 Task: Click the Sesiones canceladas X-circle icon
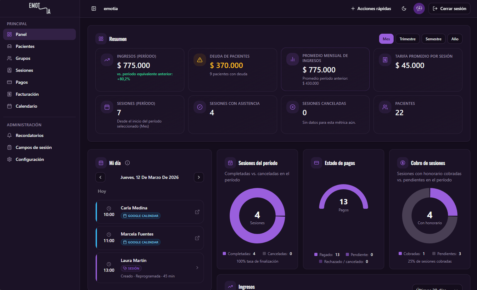click(x=293, y=107)
